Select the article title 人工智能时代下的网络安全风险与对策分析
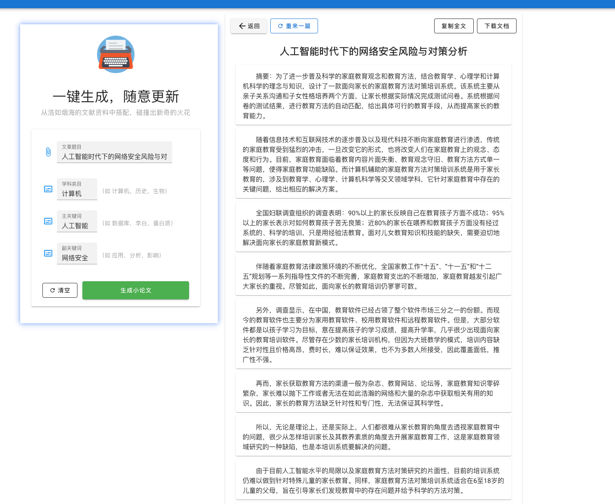Image resolution: width=615 pixels, height=504 pixels. [373, 52]
